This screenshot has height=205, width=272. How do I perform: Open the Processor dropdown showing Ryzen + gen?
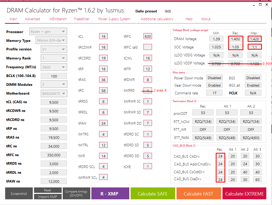(48, 32)
